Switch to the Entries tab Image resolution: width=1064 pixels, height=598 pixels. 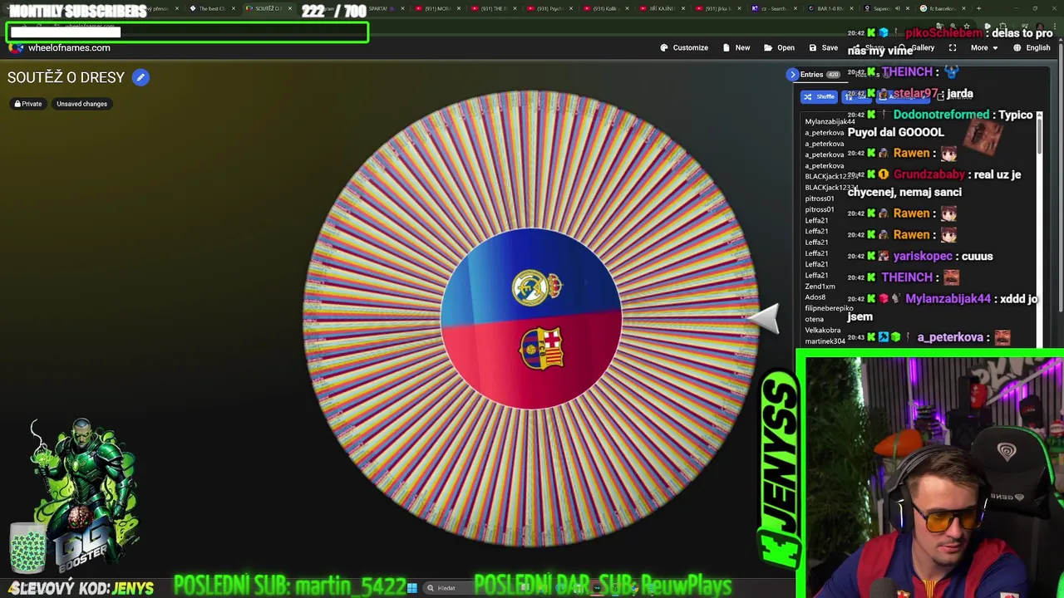coord(820,74)
